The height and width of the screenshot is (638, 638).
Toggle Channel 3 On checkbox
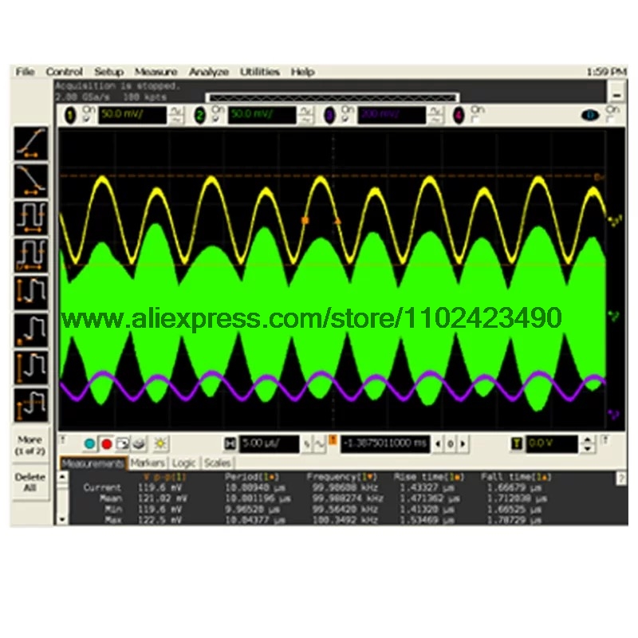345,119
